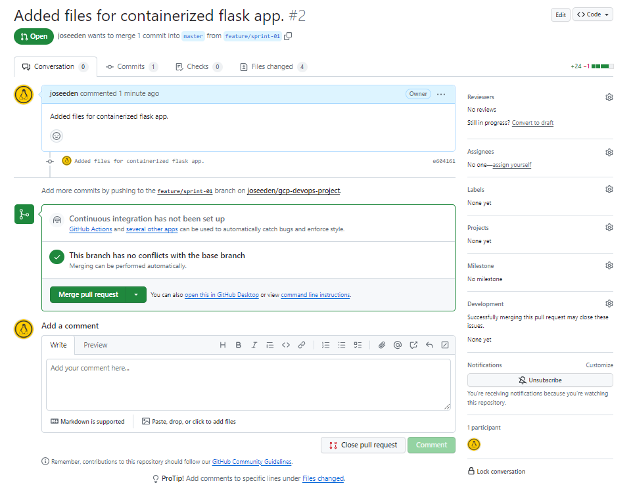Switch to the Files changed tab
Screen dimensions: 633x496
273,66
